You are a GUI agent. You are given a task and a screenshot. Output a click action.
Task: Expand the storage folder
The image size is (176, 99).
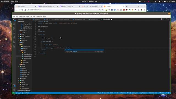pyautogui.click(x=23, y=79)
